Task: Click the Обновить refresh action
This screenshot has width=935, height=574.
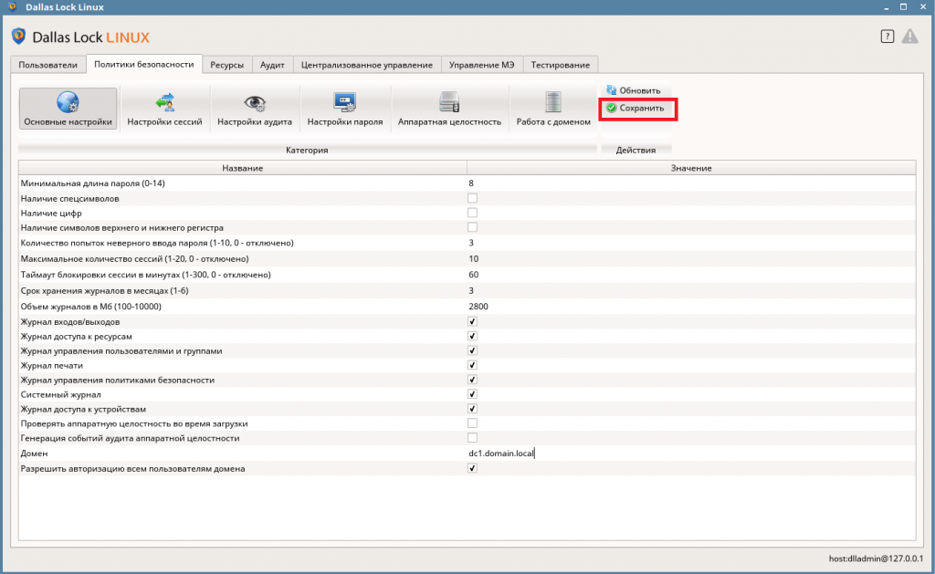Action: coord(634,90)
